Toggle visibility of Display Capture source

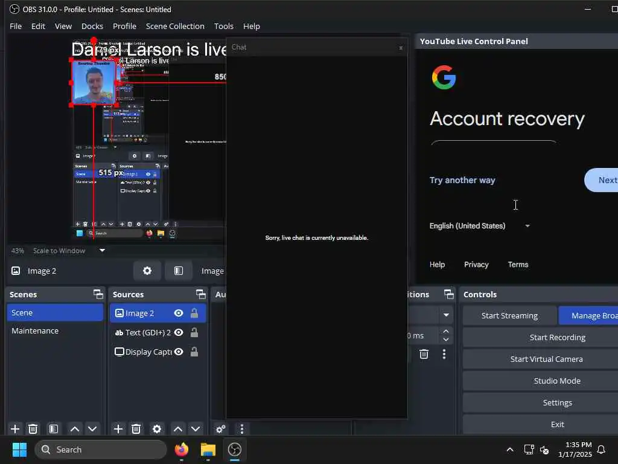[179, 352]
